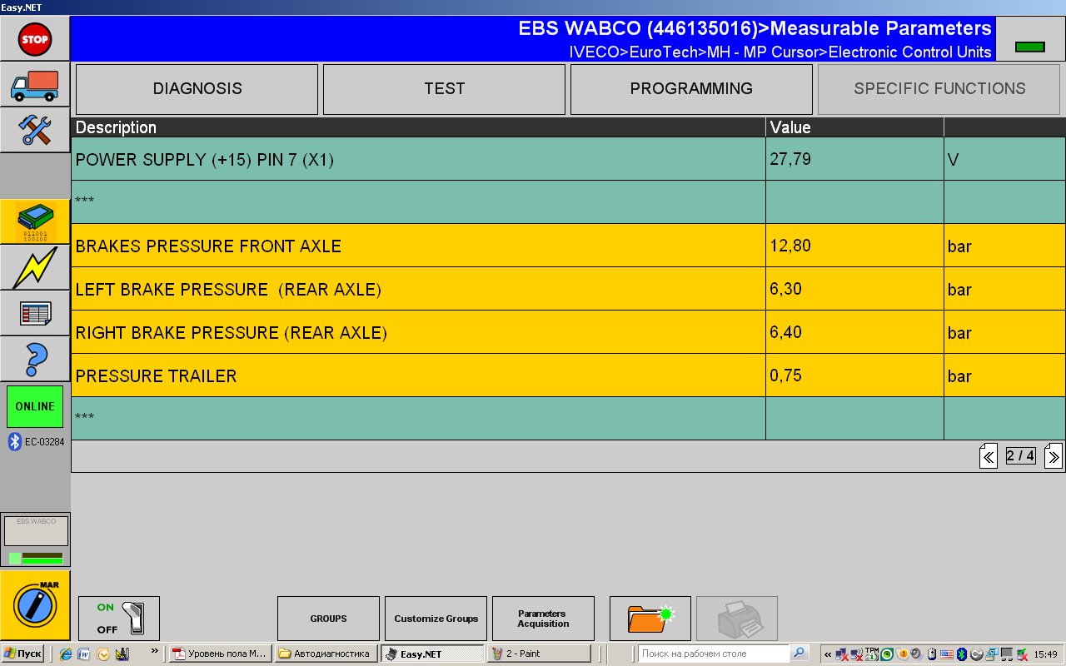Viewport: 1066px width, 666px height.
Task: Expand hidden system tray icons
Action: pos(828,654)
